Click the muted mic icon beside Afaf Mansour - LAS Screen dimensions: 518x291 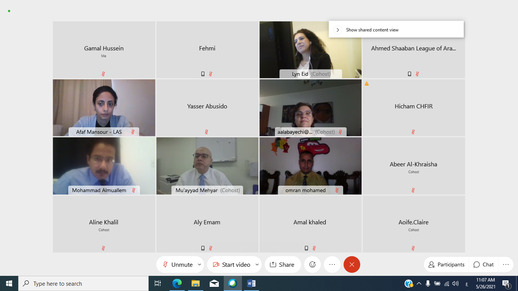pyautogui.click(x=133, y=132)
